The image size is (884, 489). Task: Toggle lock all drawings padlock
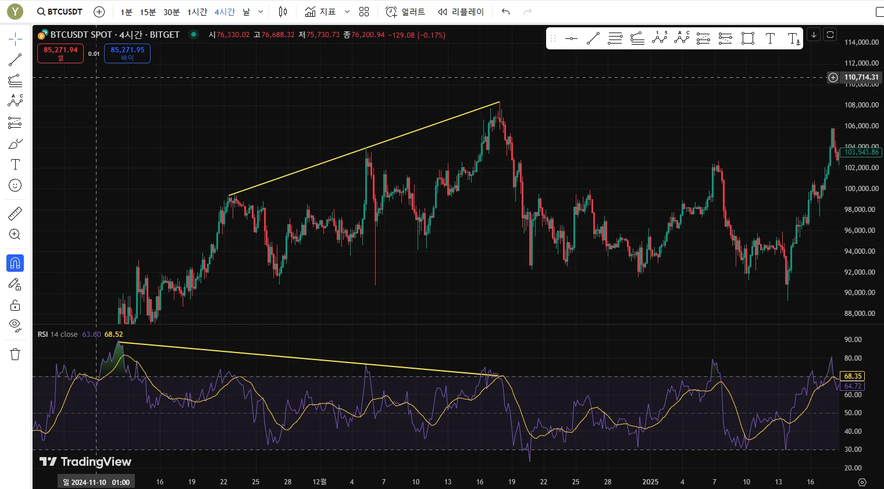[x=15, y=305]
